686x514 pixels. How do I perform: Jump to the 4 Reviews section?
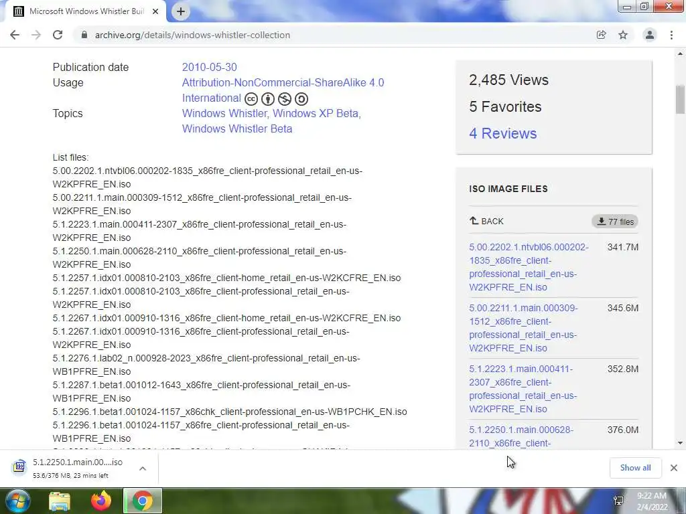[x=502, y=133]
